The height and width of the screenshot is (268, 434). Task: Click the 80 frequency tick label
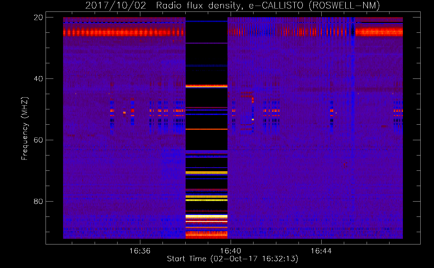tap(38, 201)
